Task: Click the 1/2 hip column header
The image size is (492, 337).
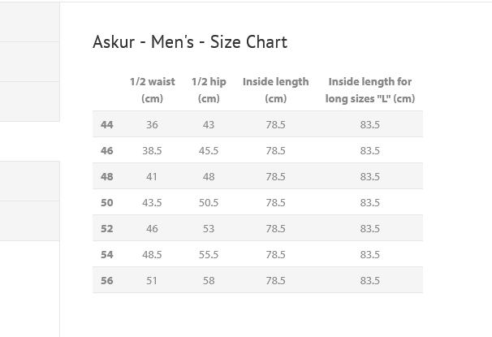Action: (x=209, y=90)
